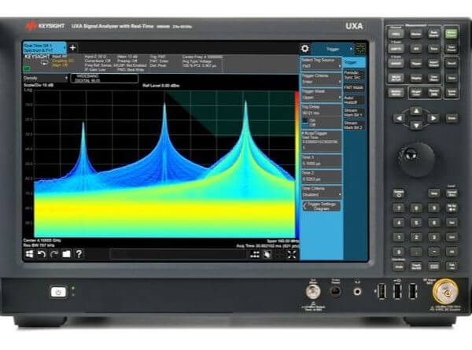Toggle the touch pointer icon in the bottom bar
Viewport: 472px width, 350px height.
[267, 255]
